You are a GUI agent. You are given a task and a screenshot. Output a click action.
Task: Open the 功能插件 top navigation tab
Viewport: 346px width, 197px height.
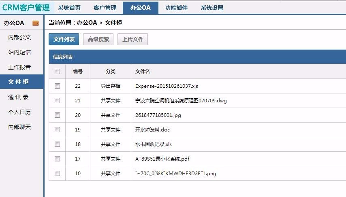pyautogui.click(x=176, y=8)
